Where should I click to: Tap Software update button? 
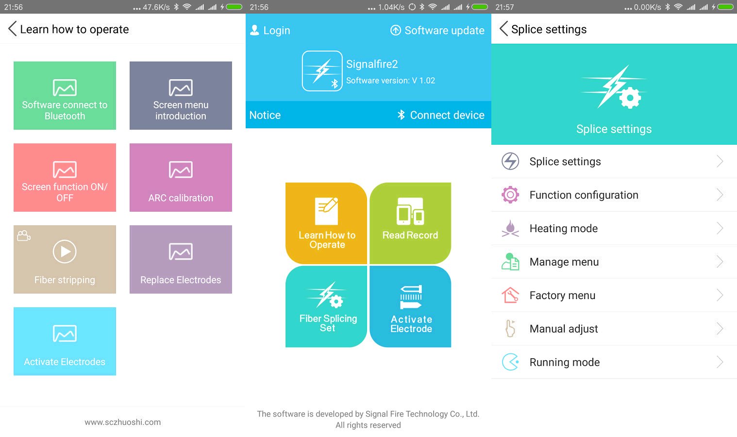437,31
